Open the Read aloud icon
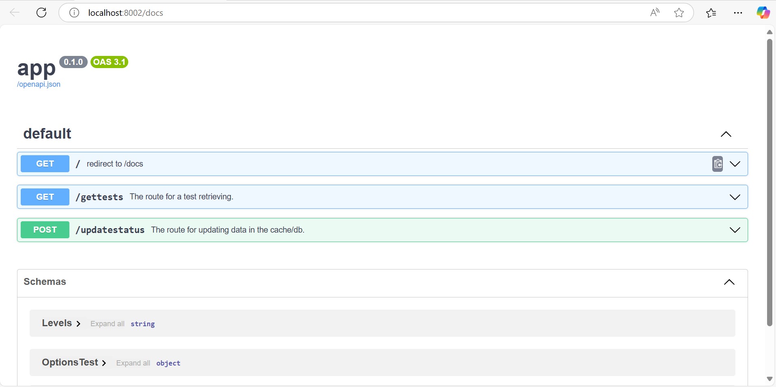The height and width of the screenshot is (387, 776). pos(655,13)
